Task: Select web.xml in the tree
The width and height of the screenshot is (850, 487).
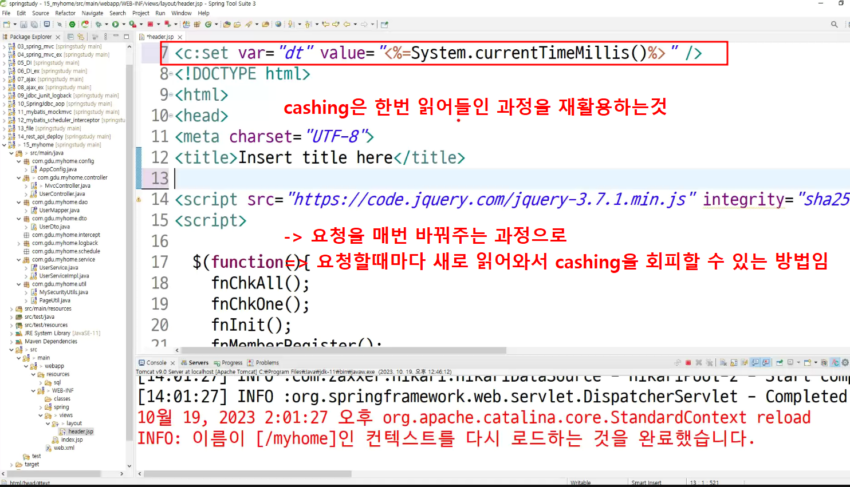Action: coord(64,448)
